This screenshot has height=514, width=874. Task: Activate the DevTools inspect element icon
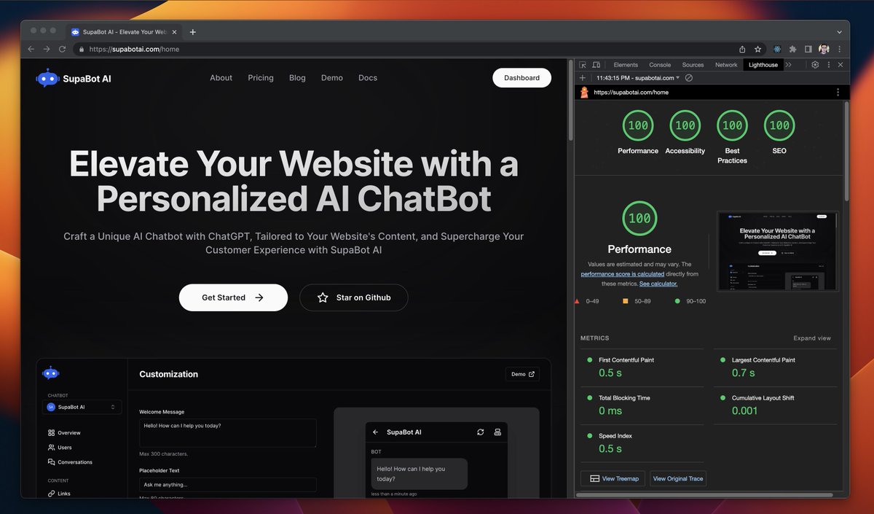[583, 65]
